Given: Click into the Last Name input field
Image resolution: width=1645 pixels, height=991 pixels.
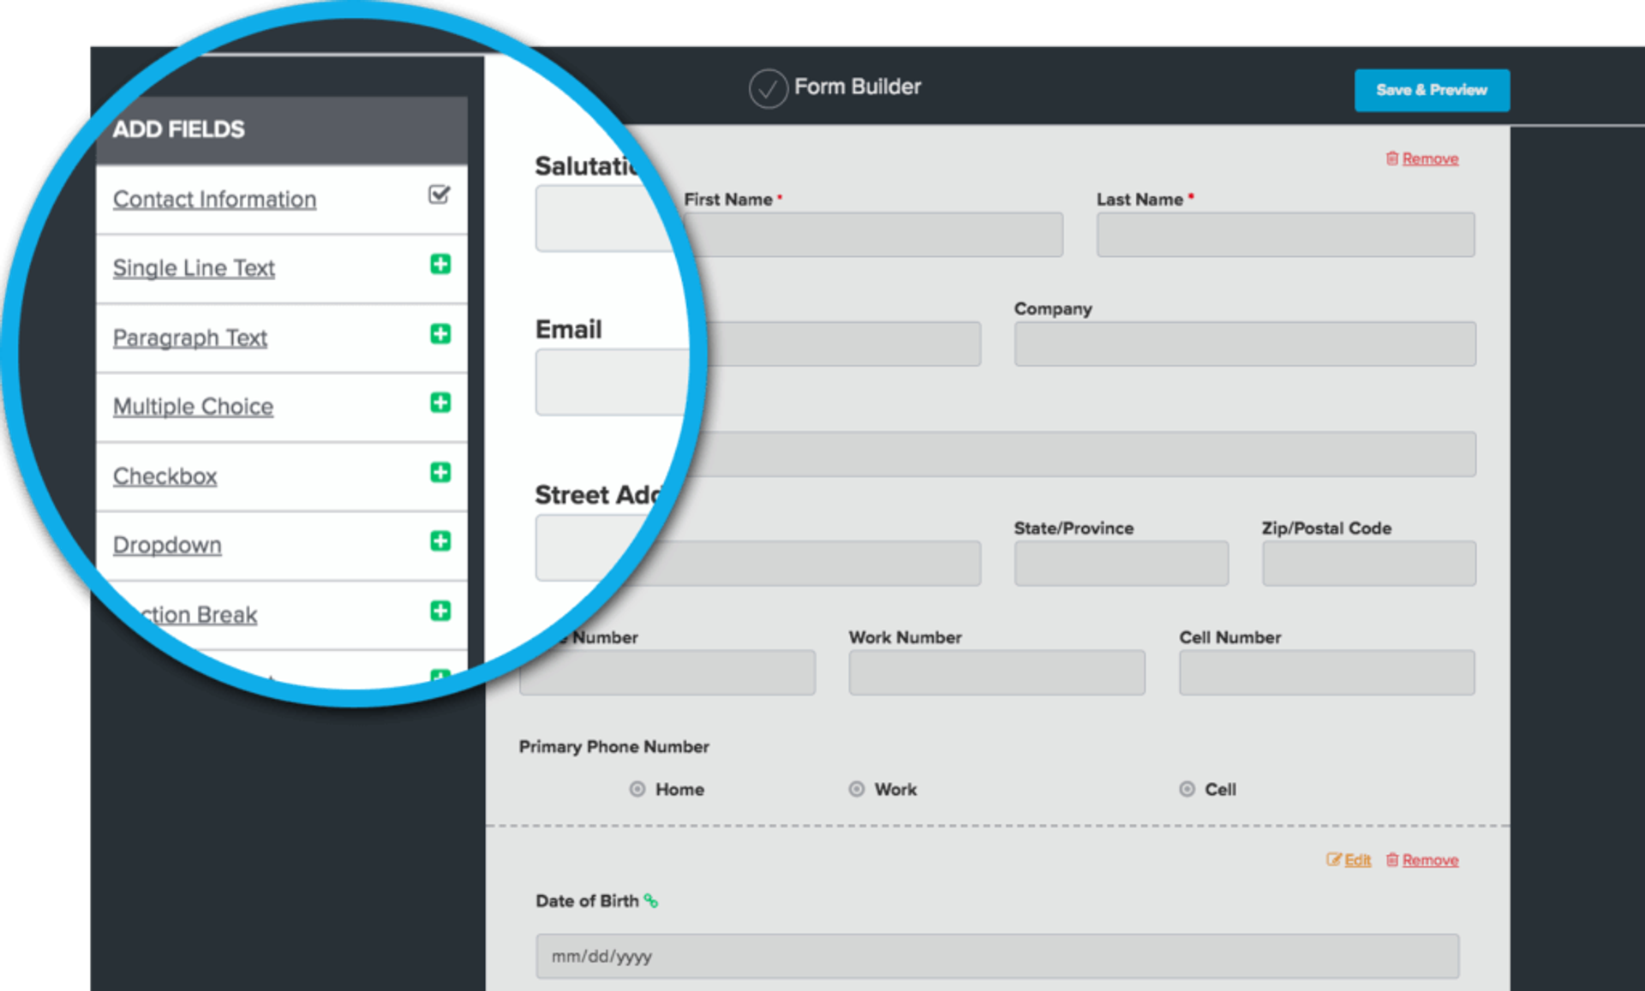Looking at the screenshot, I should tap(1285, 235).
